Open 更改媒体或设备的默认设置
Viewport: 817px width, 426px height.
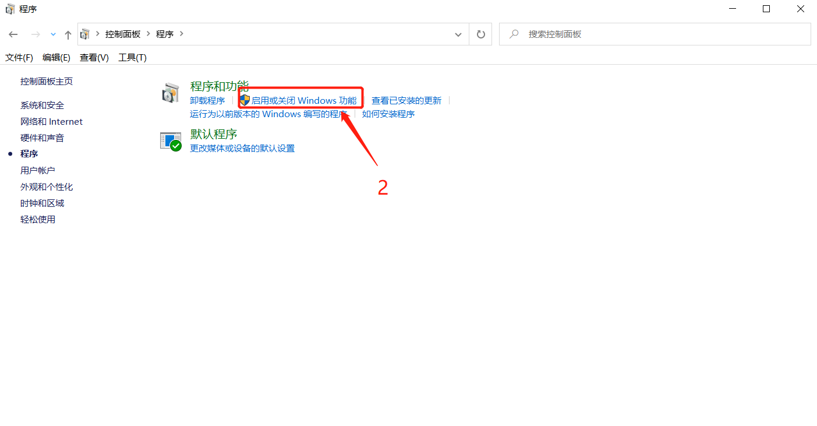click(242, 148)
